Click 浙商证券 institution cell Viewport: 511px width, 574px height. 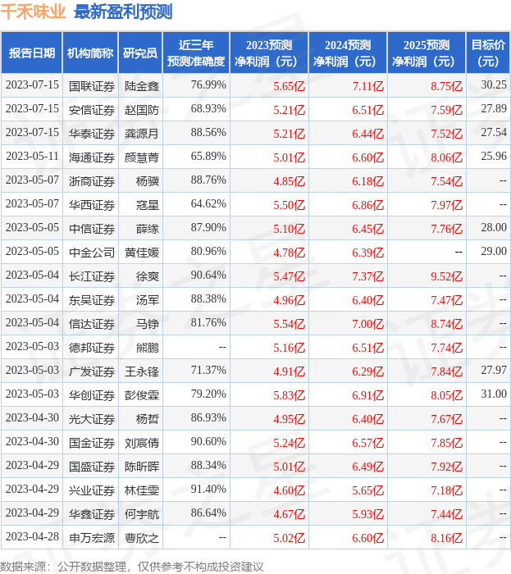pyautogui.click(x=92, y=181)
